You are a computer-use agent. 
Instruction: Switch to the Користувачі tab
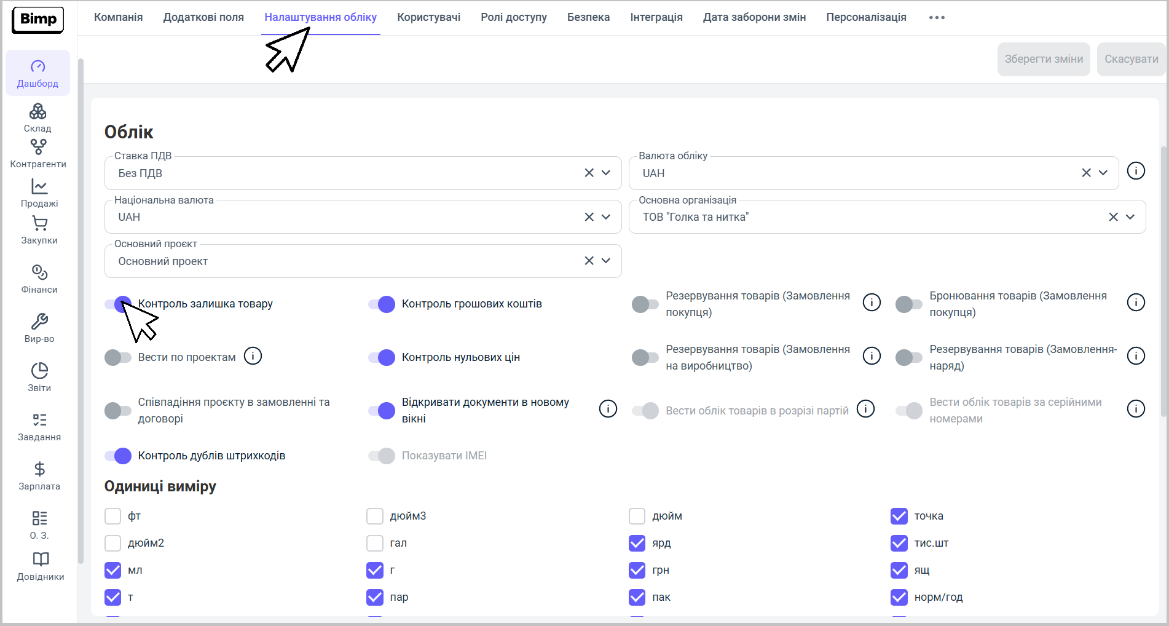pyautogui.click(x=428, y=17)
